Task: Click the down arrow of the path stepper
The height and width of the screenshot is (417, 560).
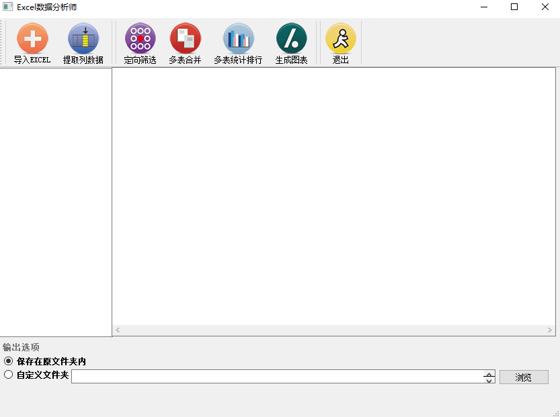Action: point(489,379)
